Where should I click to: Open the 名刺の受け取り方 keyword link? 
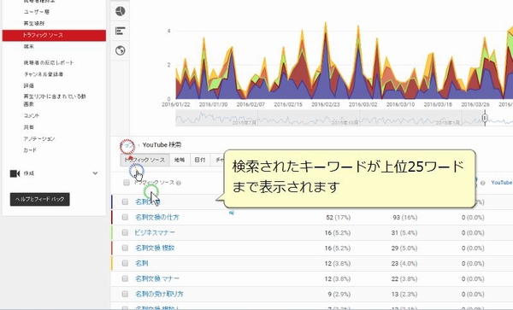159,294
